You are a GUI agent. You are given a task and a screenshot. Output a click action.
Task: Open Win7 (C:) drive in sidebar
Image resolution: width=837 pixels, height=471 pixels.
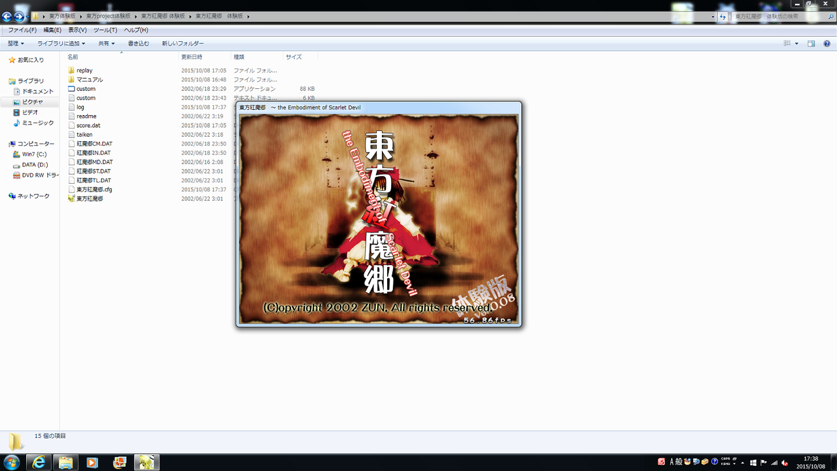pos(35,154)
